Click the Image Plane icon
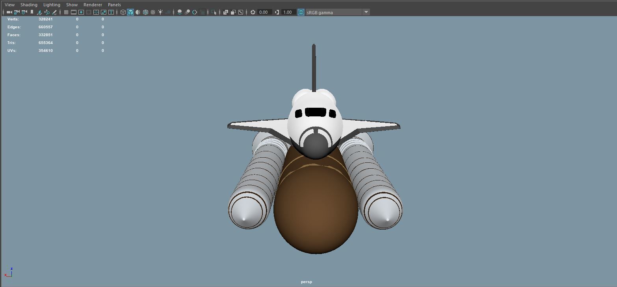 click(39, 12)
